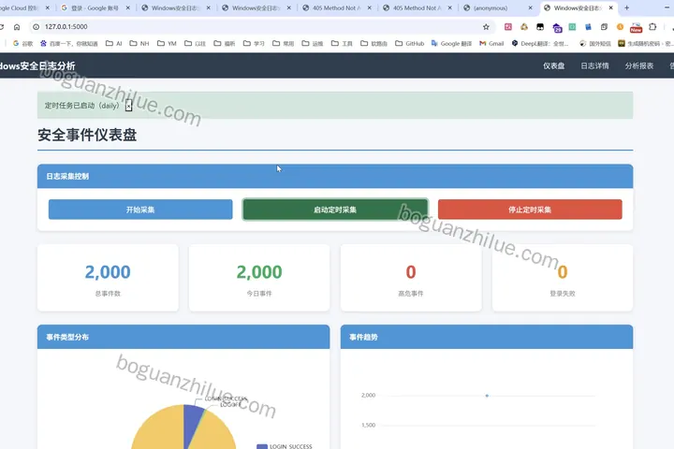The image size is (674, 449).
Task: Open the Google 翻译 bookmark
Action: coord(452,43)
